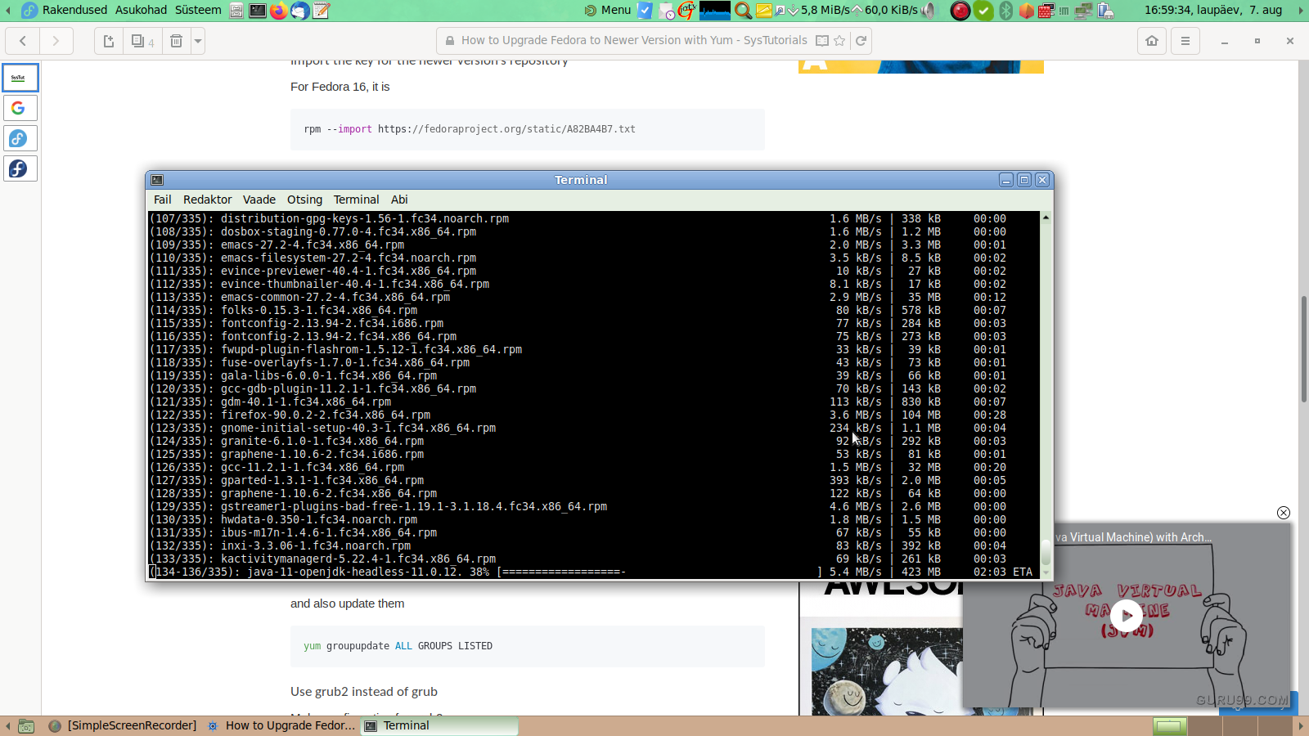Click the show desktop icon in bottom panel
The image size is (1309, 736).
pos(26,726)
